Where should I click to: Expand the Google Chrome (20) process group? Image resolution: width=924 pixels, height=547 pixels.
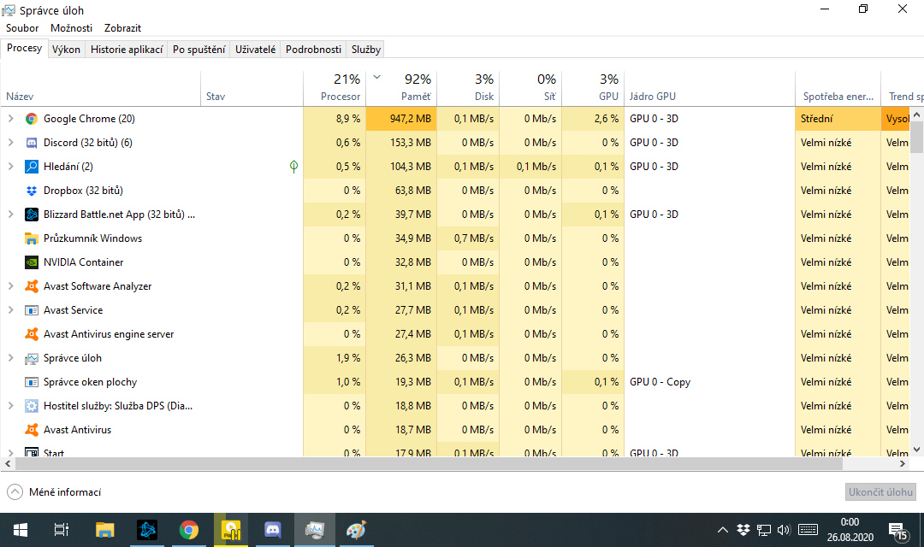(10, 119)
